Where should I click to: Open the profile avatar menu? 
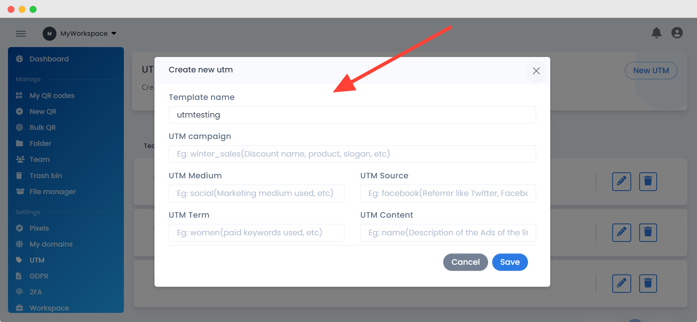[x=677, y=33]
